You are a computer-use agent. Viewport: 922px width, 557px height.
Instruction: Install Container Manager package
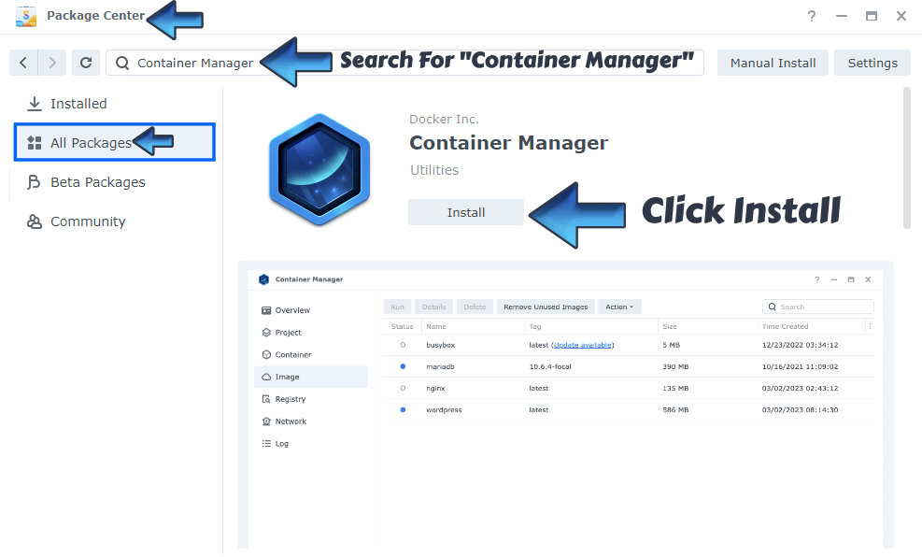point(466,212)
